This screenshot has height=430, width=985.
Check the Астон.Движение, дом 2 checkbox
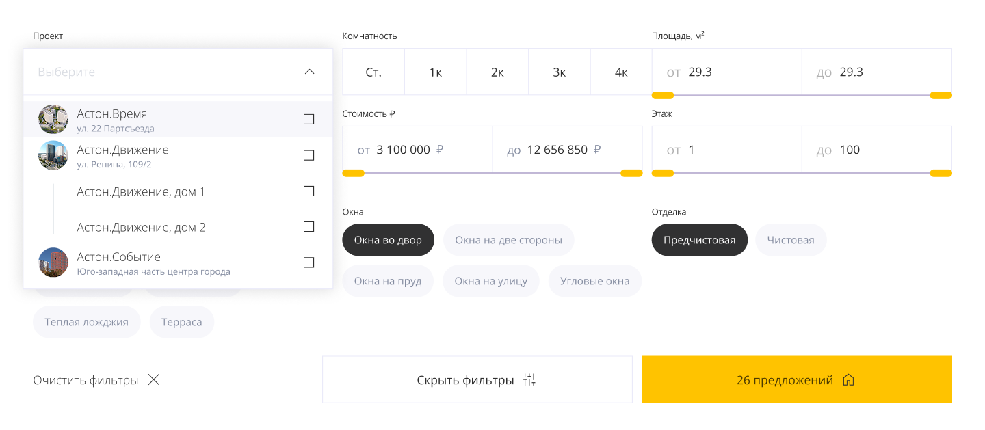click(x=308, y=226)
